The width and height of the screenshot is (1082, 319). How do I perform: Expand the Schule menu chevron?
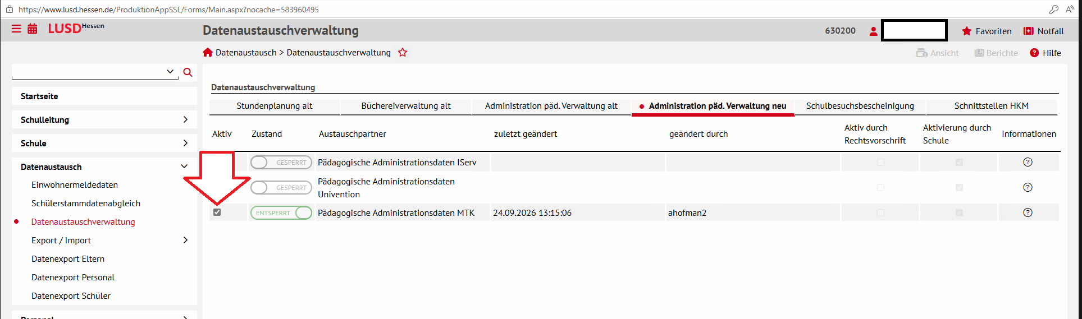185,143
